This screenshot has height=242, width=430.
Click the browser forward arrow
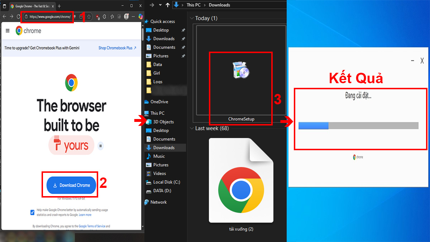click(11, 16)
